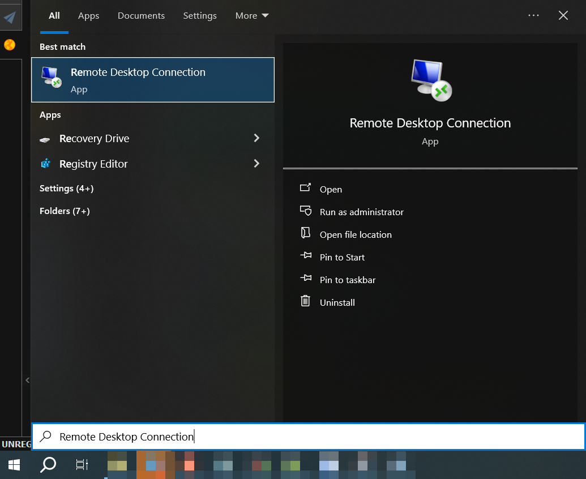Switch to the Apps tab
The height and width of the screenshot is (479, 586).
pyautogui.click(x=88, y=16)
